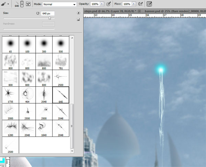The width and height of the screenshot is (206, 167).
Task: Collapse the brush preset picker arrow
Action: [22, 4]
